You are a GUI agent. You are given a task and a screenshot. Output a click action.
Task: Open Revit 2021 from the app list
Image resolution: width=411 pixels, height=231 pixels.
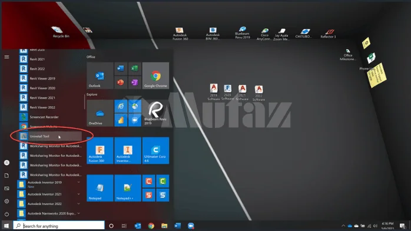(50, 60)
